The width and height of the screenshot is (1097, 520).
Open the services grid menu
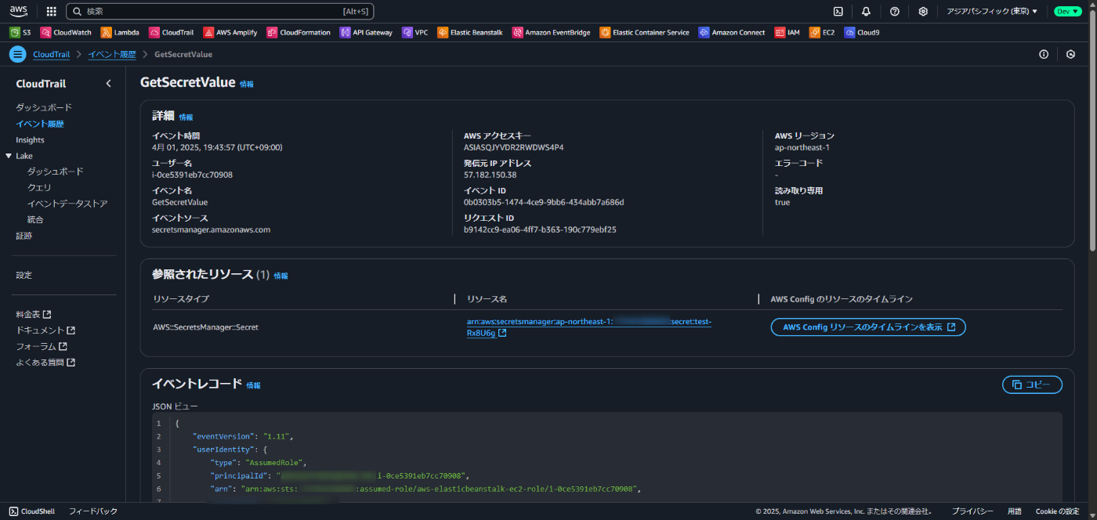[x=51, y=11]
